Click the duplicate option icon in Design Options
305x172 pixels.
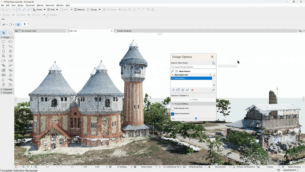coord(183,90)
